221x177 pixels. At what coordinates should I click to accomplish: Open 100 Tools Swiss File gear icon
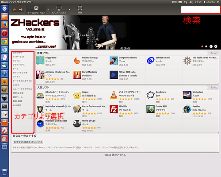click(x=187, y=60)
